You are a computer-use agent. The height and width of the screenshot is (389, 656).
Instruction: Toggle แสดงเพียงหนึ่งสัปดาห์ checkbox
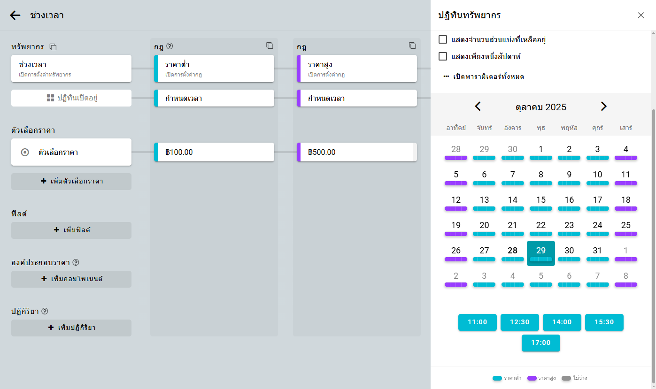(443, 56)
